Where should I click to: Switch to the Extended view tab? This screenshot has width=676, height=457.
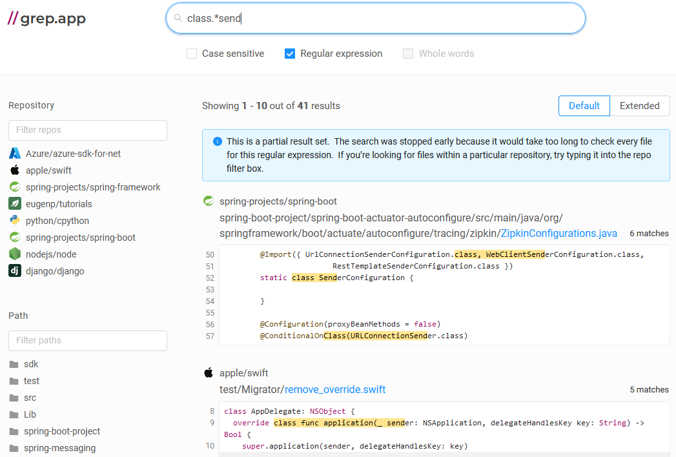point(640,106)
